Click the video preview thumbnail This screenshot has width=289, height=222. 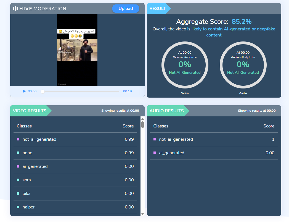[77, 50]
